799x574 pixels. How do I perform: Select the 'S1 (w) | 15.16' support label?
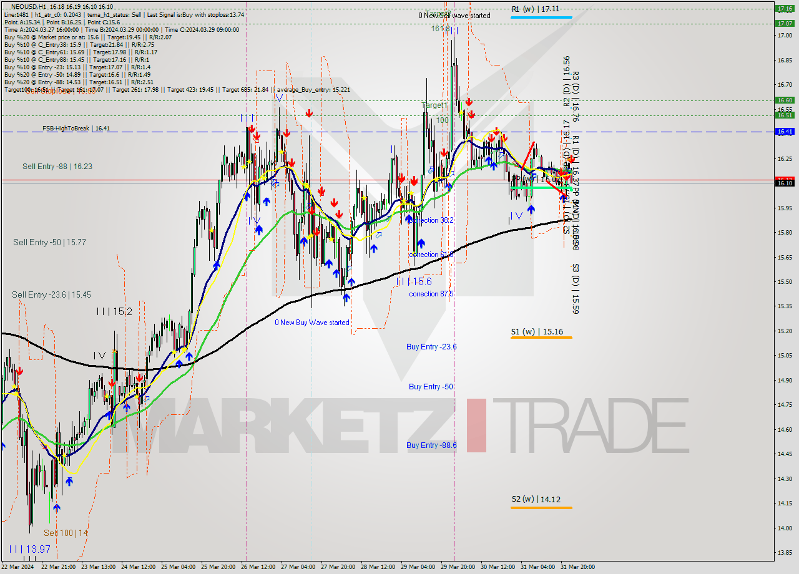pos(537,332)
